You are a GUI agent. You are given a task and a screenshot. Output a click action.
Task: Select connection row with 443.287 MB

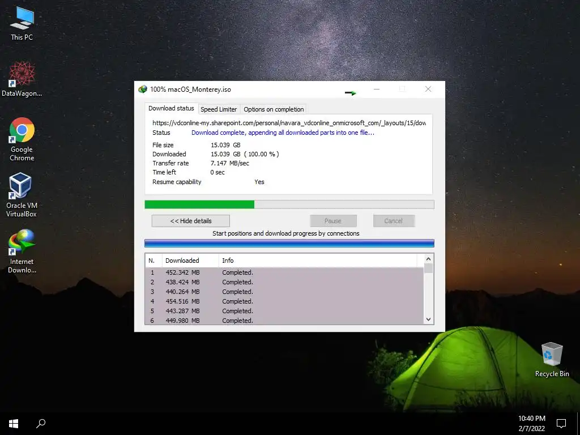coord(284,311)
